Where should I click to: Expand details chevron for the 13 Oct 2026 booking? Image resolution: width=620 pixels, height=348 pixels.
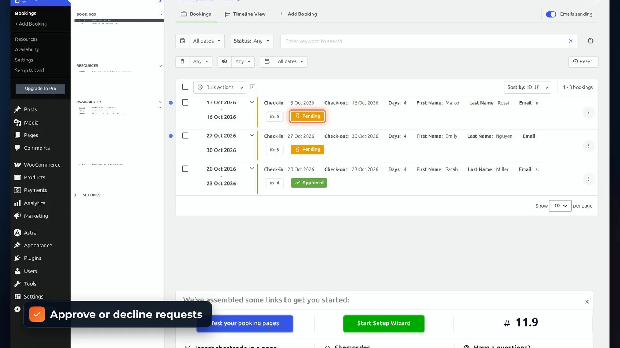pos(252,102)
